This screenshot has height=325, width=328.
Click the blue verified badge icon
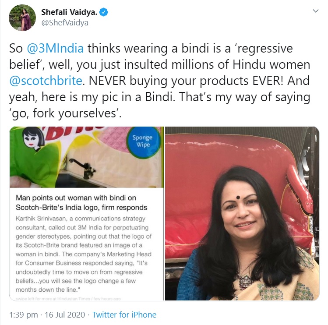tap(103, 12)
